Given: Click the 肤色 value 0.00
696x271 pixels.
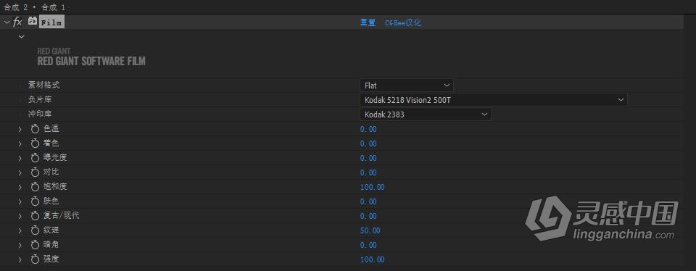Looking at the screenshot, I should [368, 202].
